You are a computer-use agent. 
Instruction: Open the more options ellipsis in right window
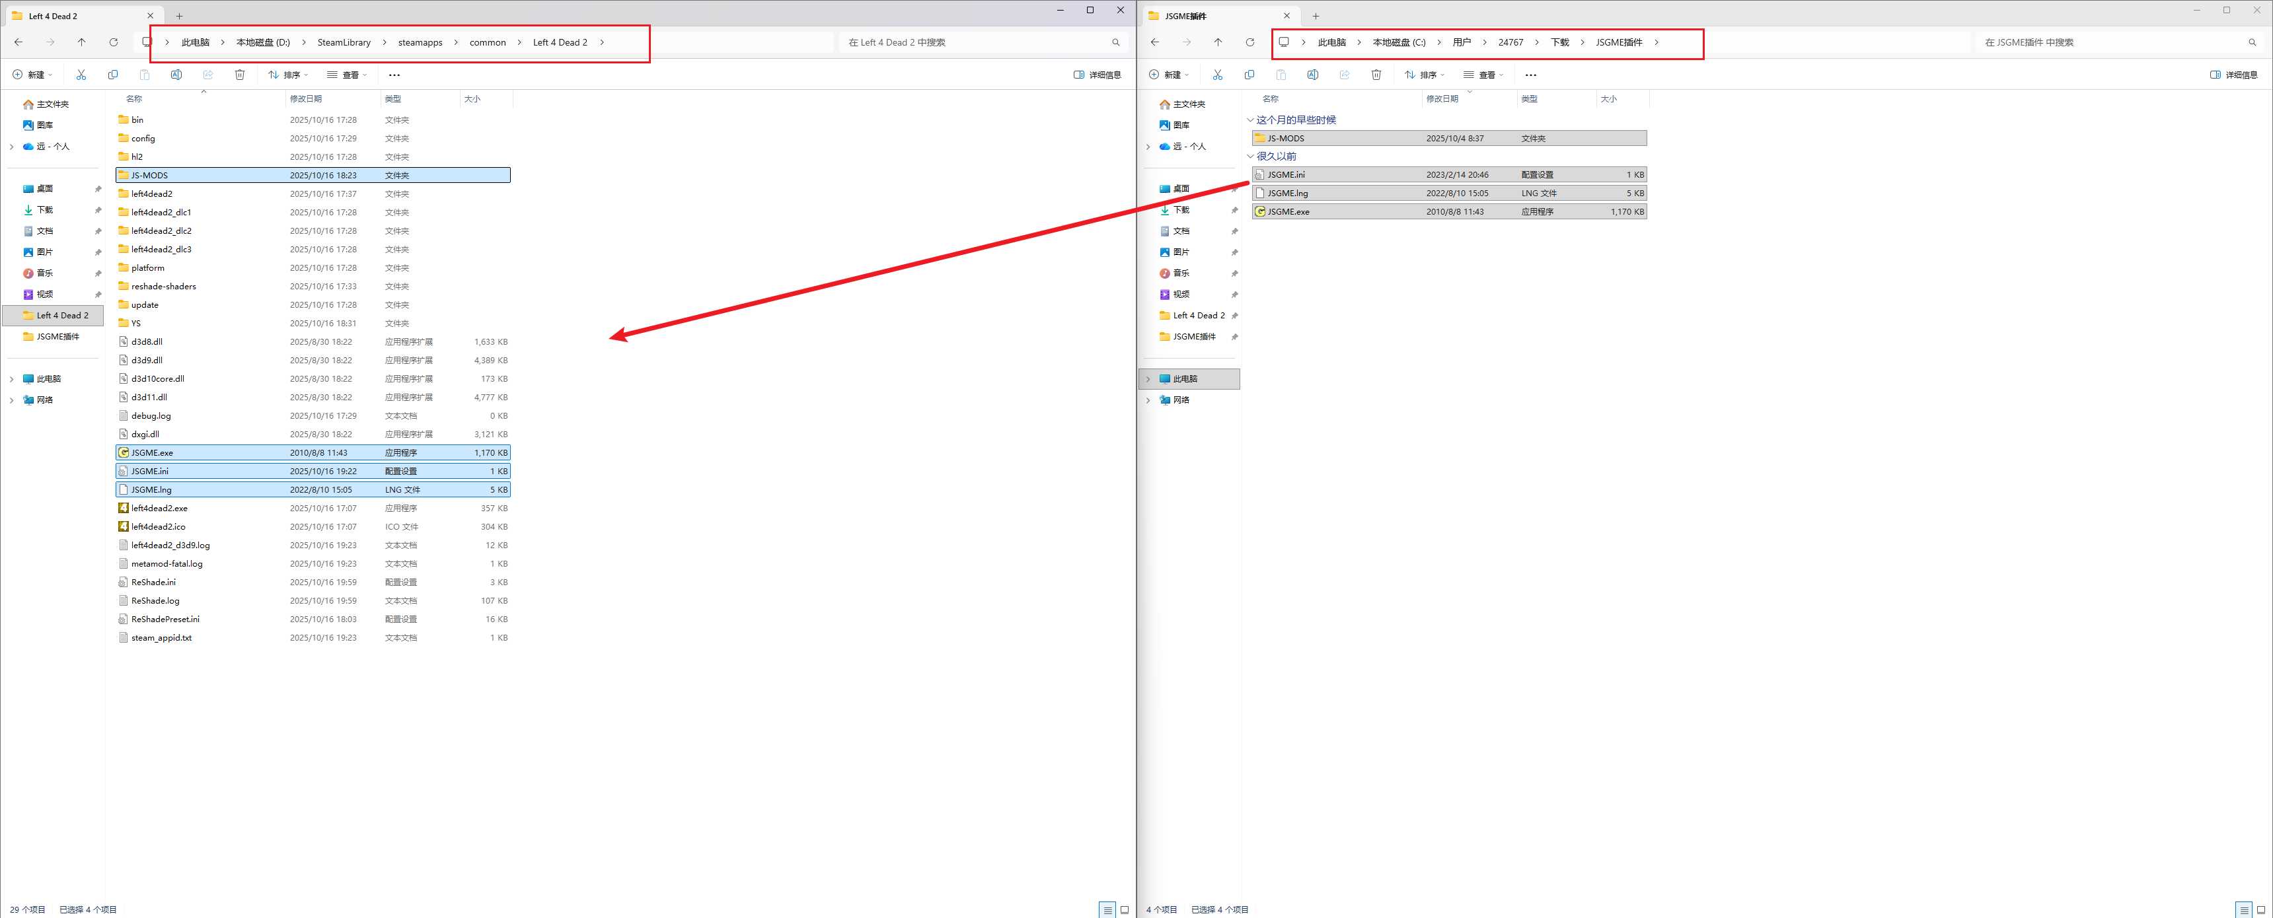click(x=1531, y=75)
